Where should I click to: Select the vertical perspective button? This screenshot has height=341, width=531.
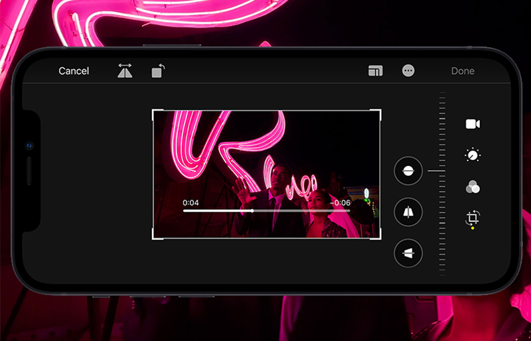[408, 212]
